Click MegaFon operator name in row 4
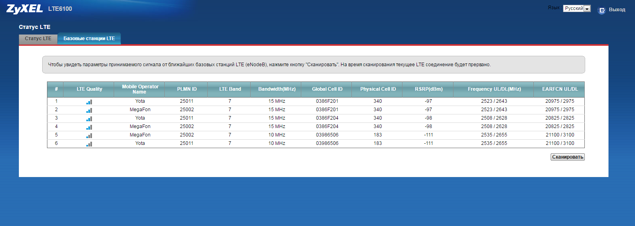Screen dimensions: 635x226 (140, 126)
